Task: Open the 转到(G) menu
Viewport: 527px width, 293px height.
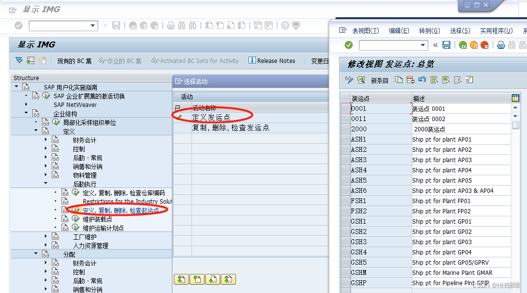Action: [x=429, y=31]
